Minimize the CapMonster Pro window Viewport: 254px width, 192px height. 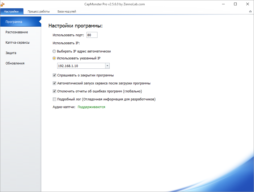223,4
